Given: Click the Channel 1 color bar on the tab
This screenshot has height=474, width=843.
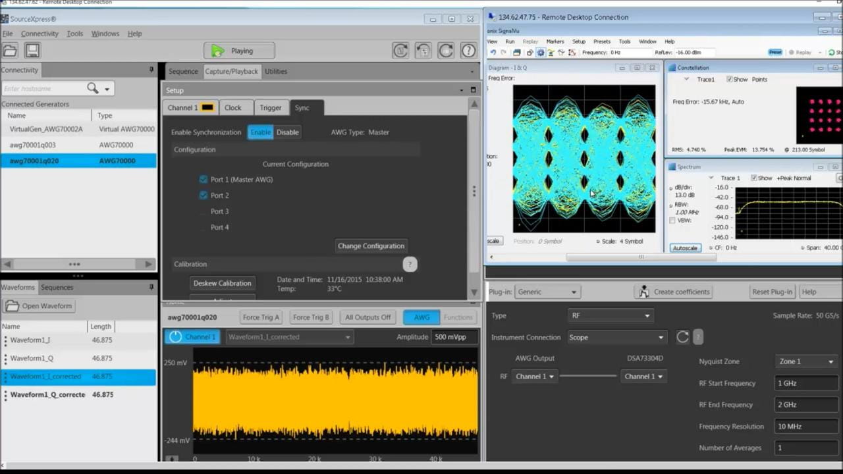Looking at the screenshot, I should point(206,107).
